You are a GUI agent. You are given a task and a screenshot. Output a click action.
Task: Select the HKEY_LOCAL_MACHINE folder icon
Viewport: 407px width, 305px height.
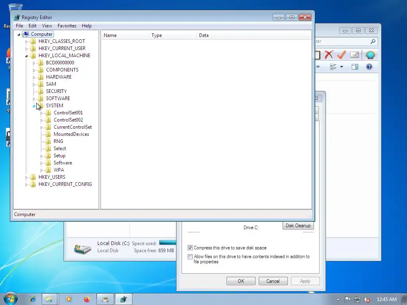[x=33, y=56]
